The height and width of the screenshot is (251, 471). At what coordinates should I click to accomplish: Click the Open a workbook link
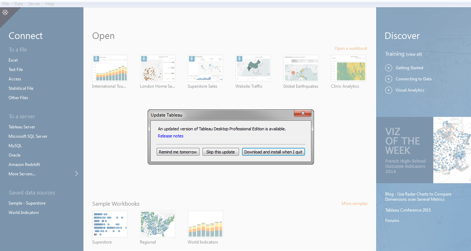[x=351, y=48]
